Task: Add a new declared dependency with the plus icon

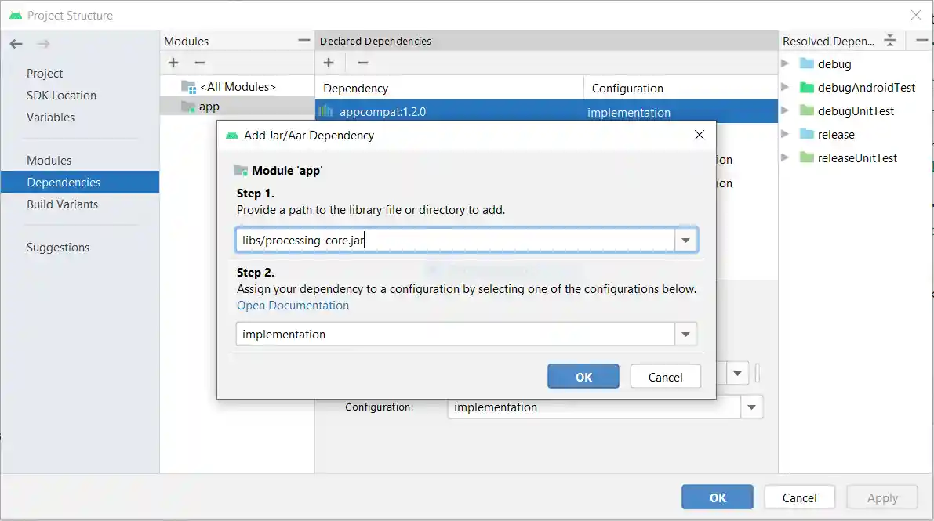Action: click(x=329, y=63)
